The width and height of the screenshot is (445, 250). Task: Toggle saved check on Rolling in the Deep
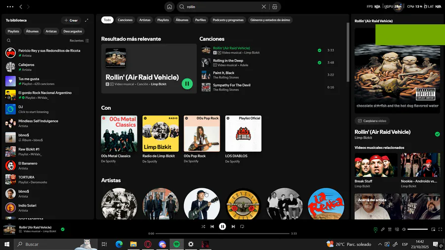(x=319, y=63)
